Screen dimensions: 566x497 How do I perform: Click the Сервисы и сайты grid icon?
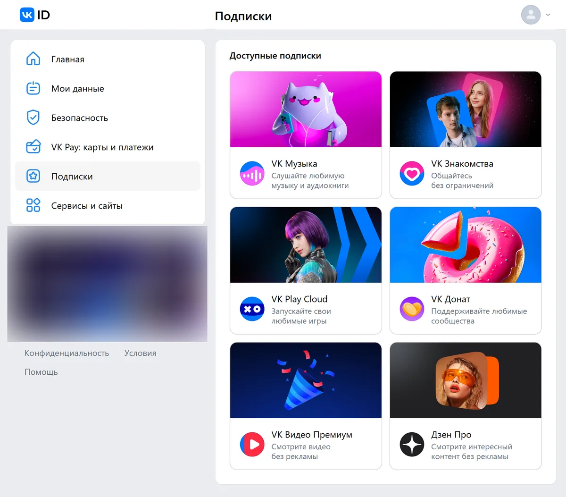tap(33, 205)
